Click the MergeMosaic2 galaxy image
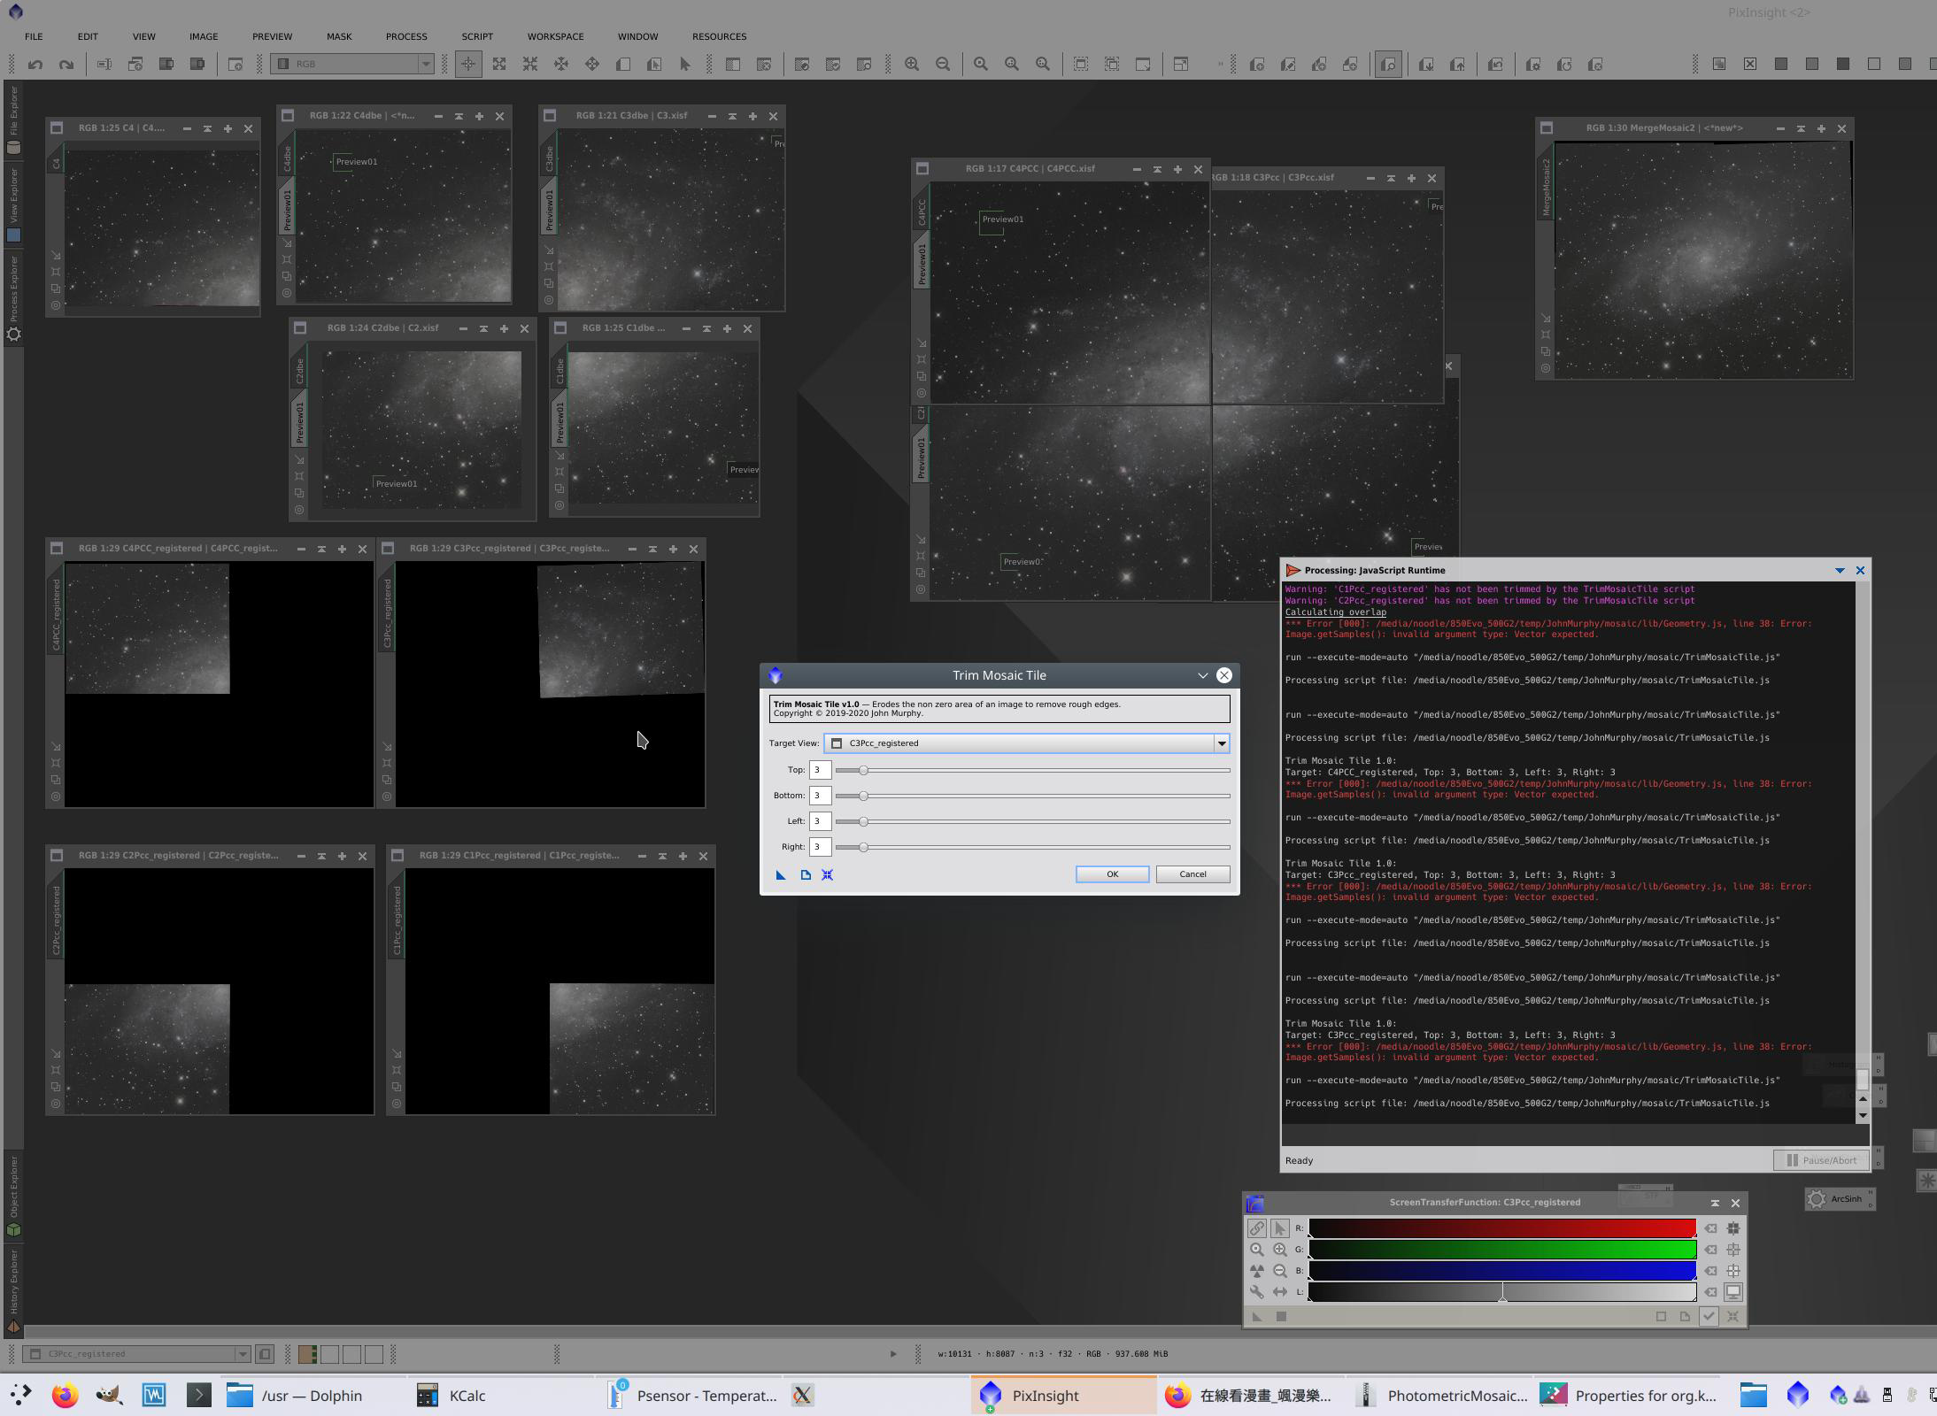This screenshot has height=1416, width=1937. tap(1703, 260)
